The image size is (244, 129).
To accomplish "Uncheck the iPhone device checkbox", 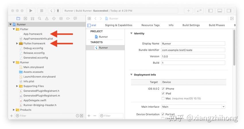I will (x=163, y=89).
